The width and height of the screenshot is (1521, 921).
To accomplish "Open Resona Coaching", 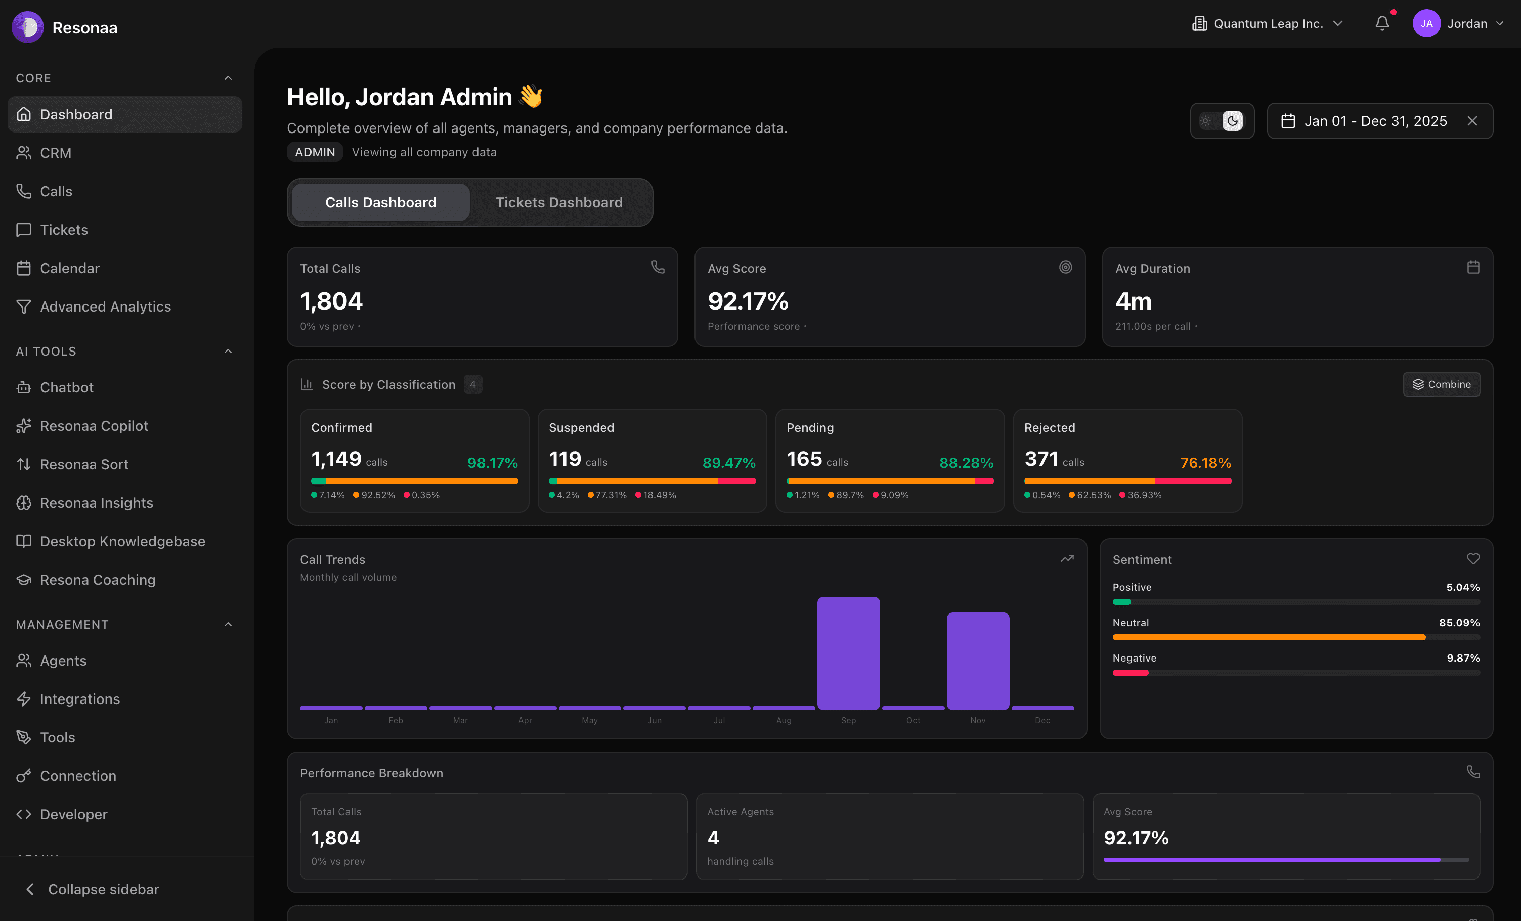I will click(98, 579).
